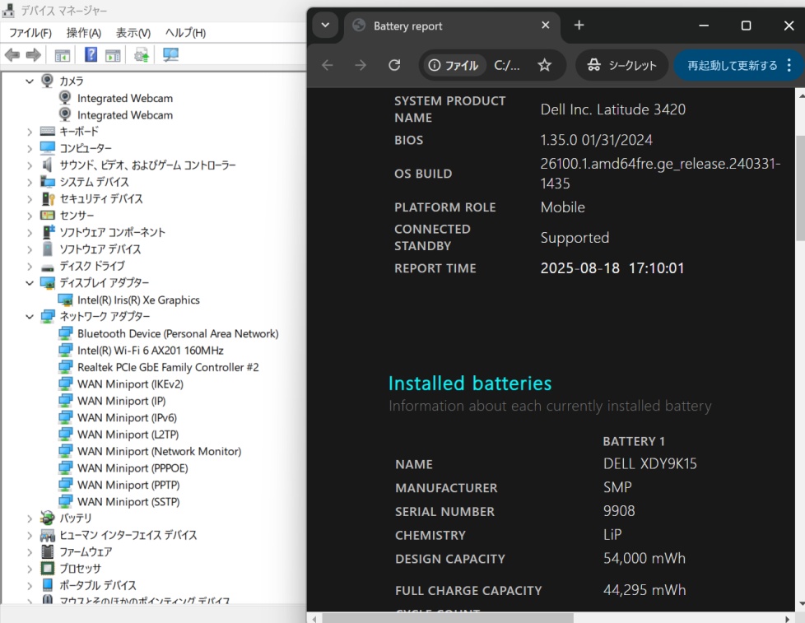Click the design capacity value "54,000 mWh"
This screenshot has height=623, width=805.
point(644,558)
